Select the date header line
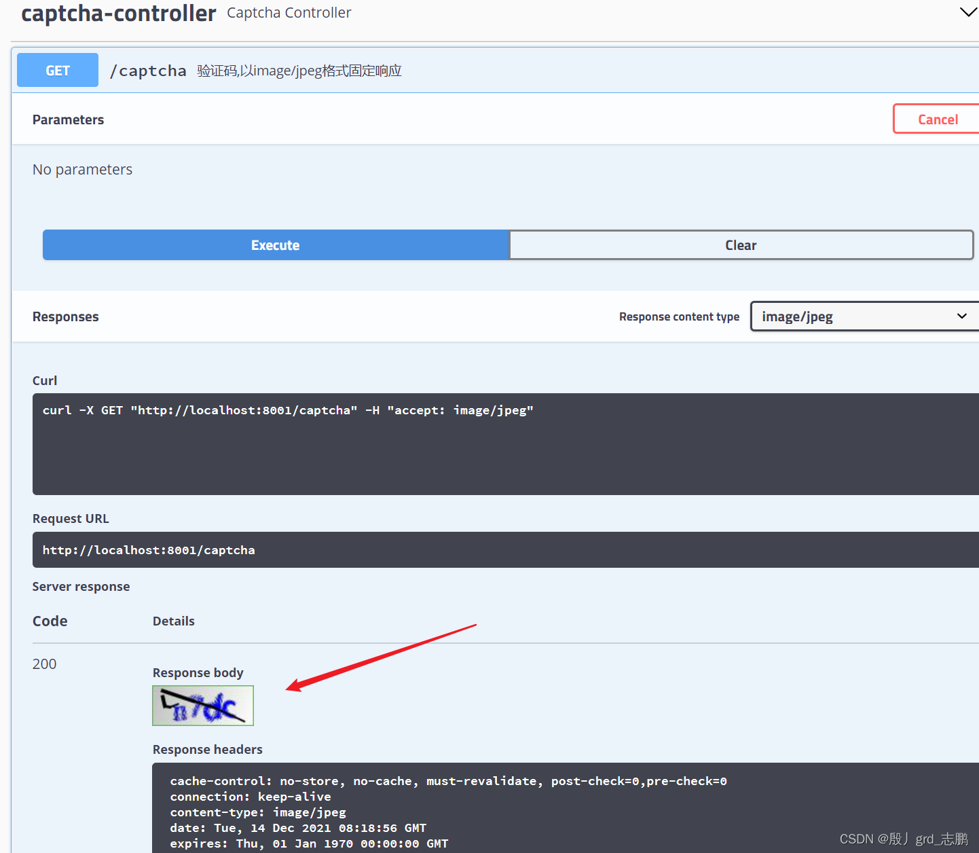 pos(298,828)
